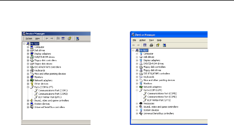234x125 pixels.
Task: Select System devices text in right window
Action: coord(151,110)
